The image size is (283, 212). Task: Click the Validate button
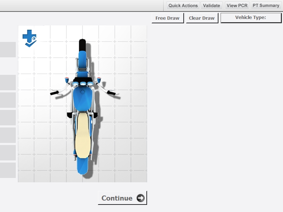click(x=212, y=6)
